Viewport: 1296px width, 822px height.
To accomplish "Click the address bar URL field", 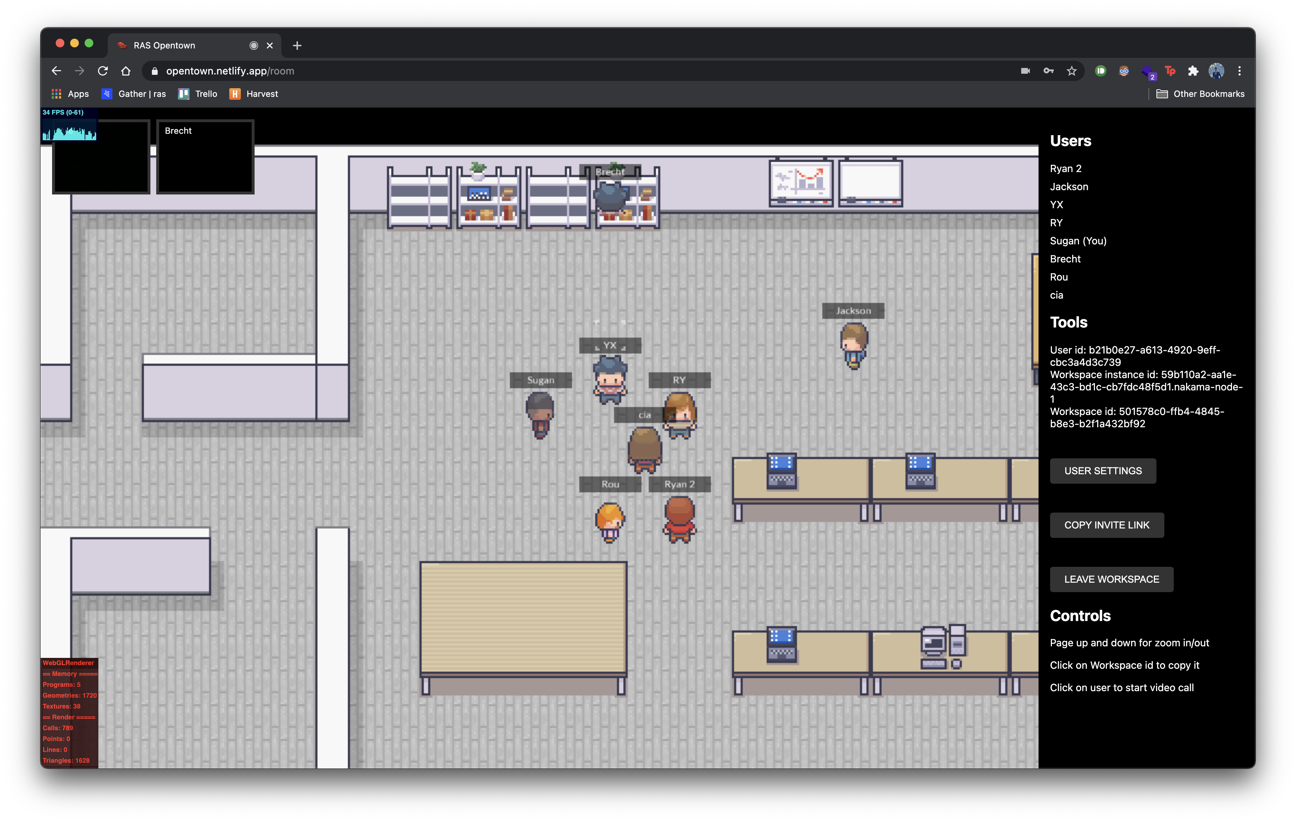I will coord(538,71).
